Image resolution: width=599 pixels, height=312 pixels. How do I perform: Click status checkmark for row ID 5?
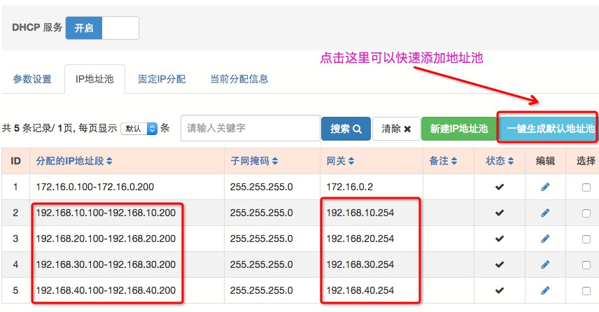tap(499, 290)
